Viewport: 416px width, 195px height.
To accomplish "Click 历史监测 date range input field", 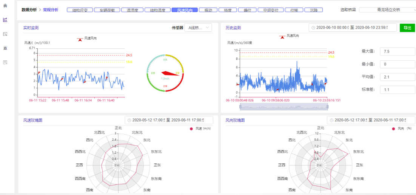I will [353, 28].
